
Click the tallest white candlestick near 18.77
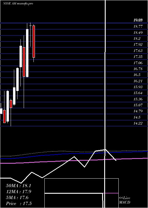pyautogui.click(x=27, y=53)
